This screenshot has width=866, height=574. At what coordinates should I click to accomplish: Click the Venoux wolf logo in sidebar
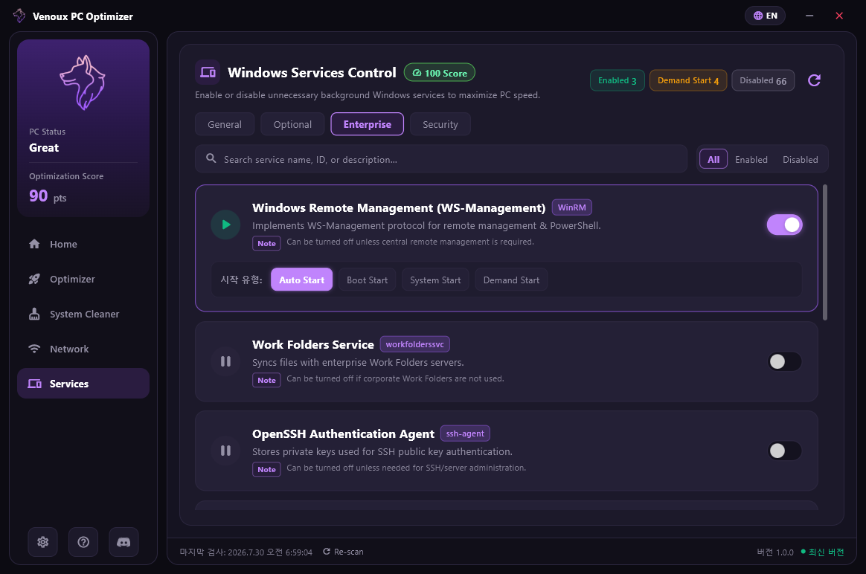(83, 83)
